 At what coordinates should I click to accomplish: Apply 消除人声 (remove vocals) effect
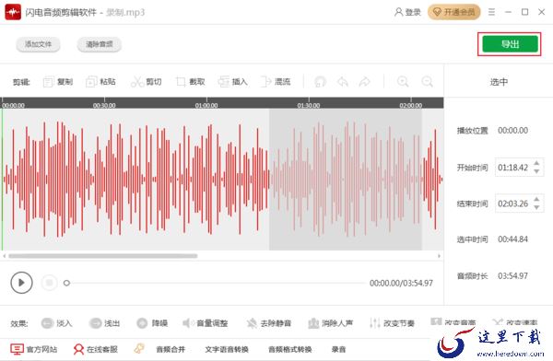[331, 323]
